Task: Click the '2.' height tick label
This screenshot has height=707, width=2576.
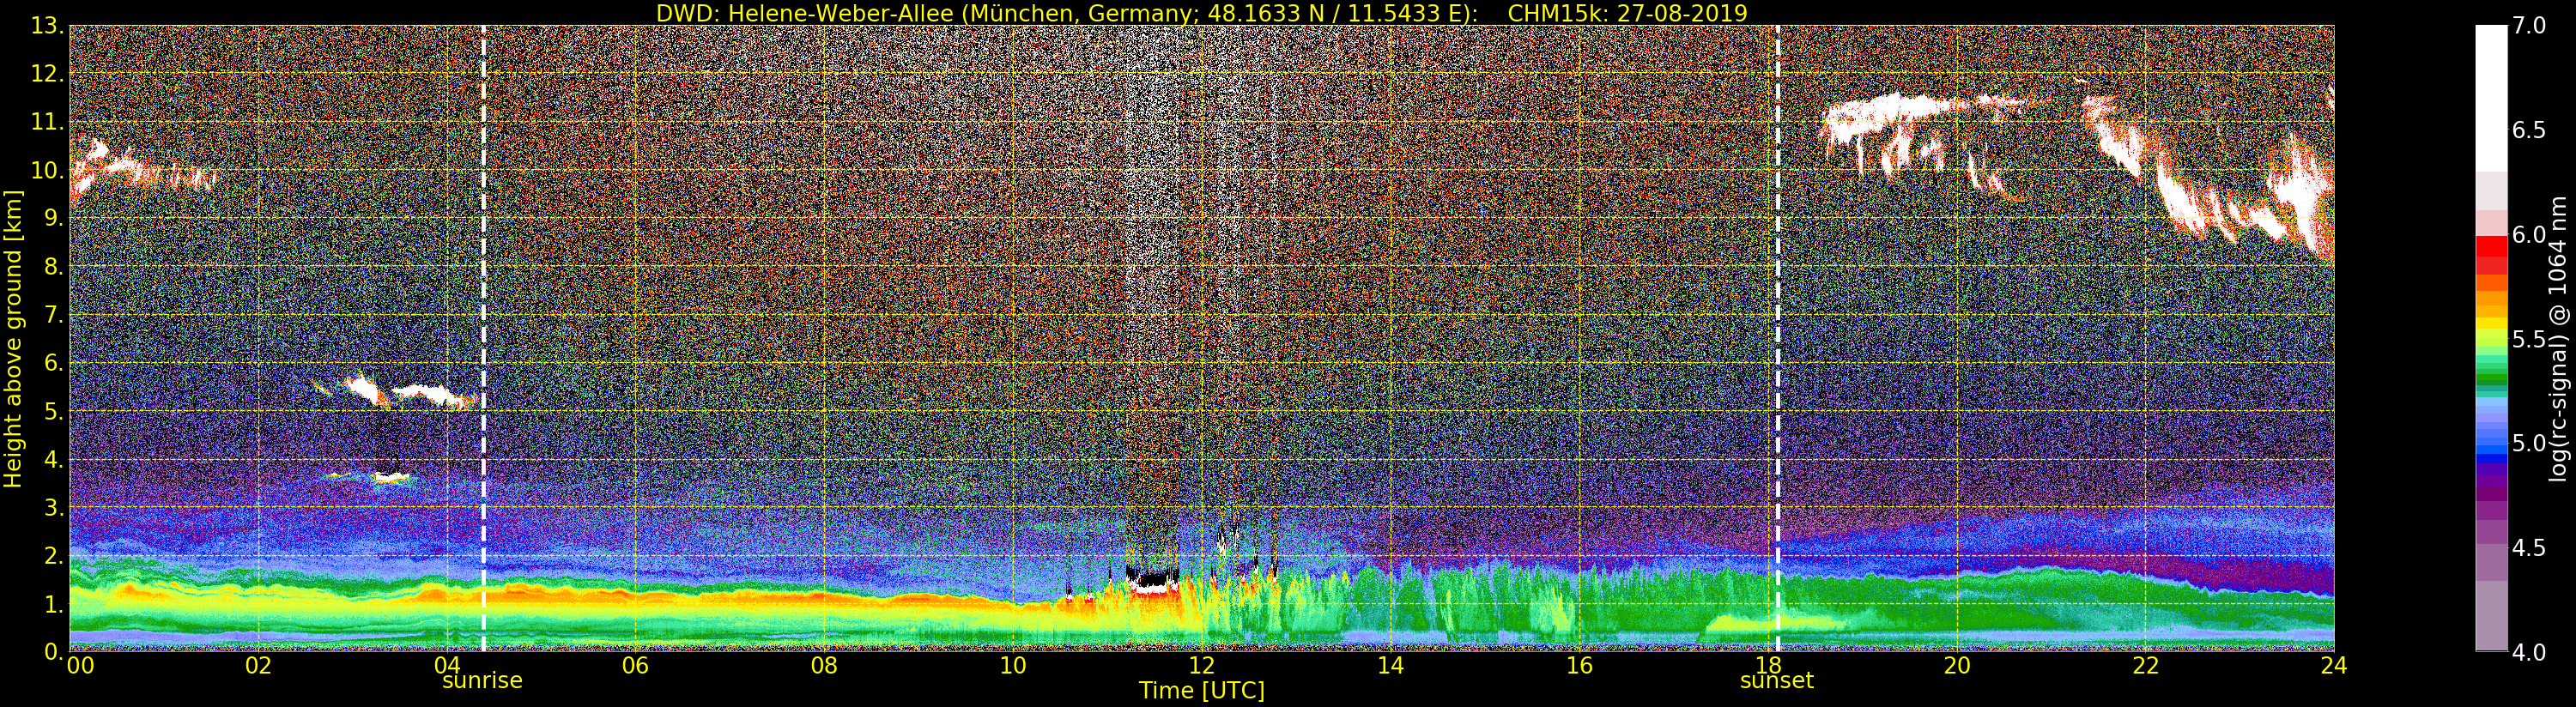Action: pos(54,555)
